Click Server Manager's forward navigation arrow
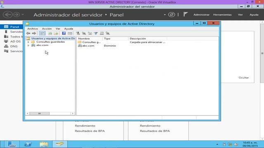Screen dimensions: 264x148 click(x=16, y=15)
